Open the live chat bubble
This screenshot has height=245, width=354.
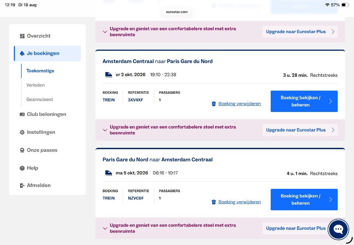coord(338,229)
